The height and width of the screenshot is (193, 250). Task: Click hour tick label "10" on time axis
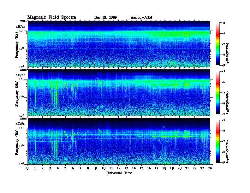coord(104,168)
